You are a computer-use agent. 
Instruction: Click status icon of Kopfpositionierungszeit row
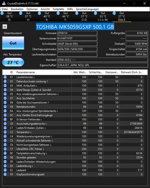5,174
